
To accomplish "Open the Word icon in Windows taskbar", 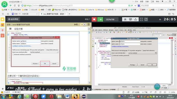I will tap(67, 96).
